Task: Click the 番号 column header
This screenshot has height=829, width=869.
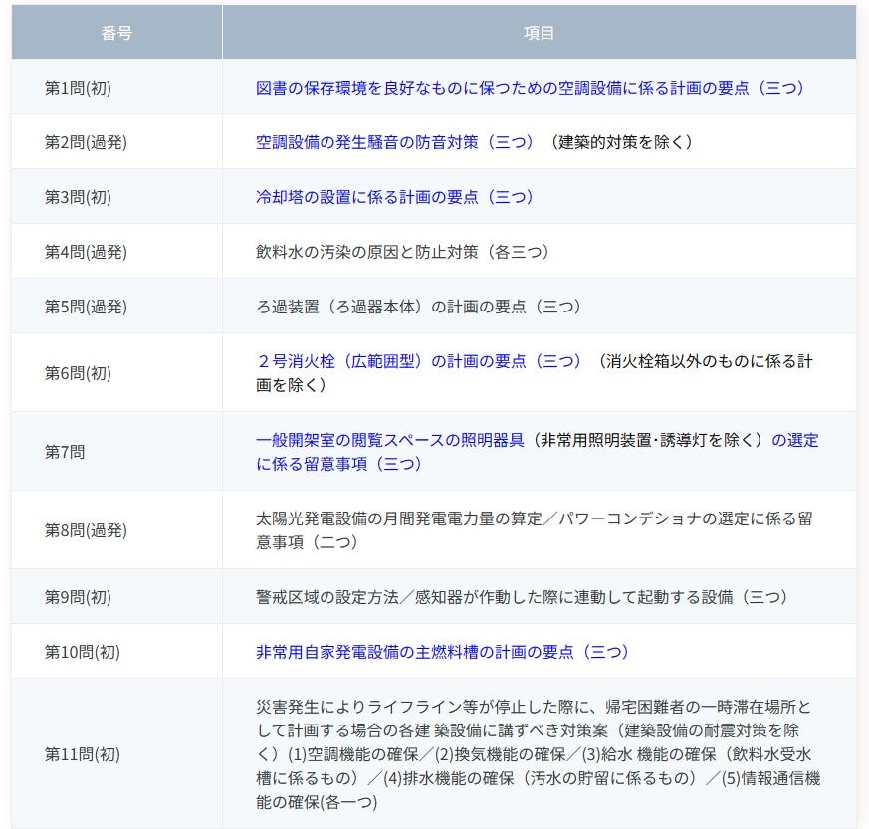Action: point(116,33)
